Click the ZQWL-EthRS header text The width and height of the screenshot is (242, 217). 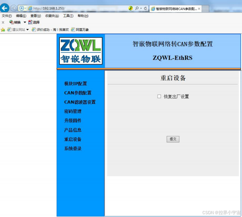(x=173, y=58)
